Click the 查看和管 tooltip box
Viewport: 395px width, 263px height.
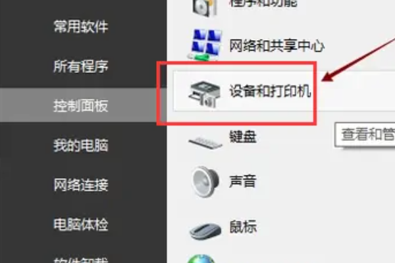pyautogui.click(x=365, y=134)
